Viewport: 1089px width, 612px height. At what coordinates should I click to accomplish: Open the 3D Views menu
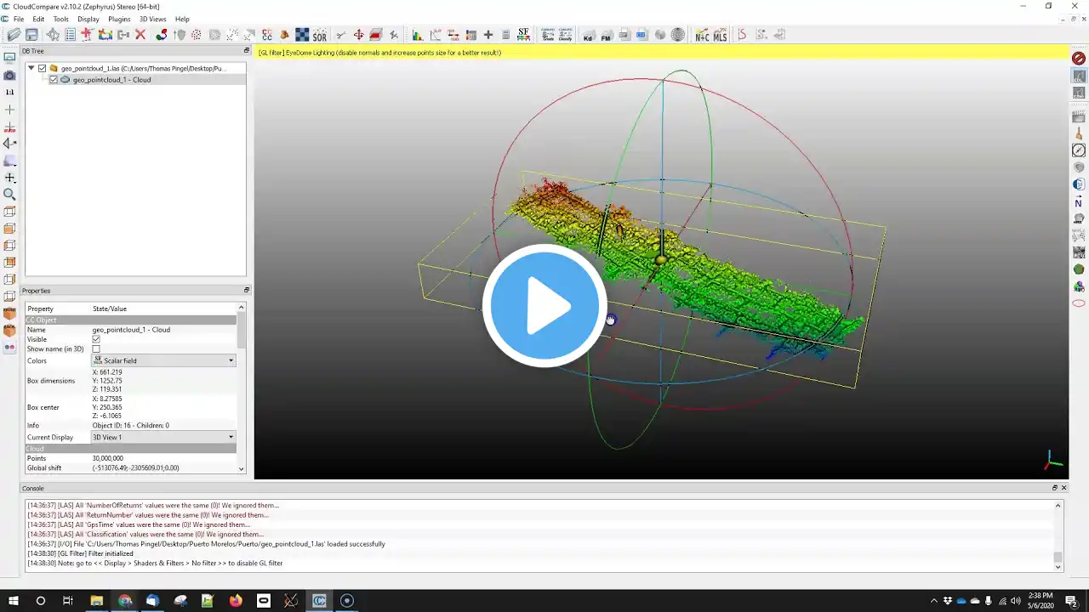pyautogui.click(x=153, y=19)
